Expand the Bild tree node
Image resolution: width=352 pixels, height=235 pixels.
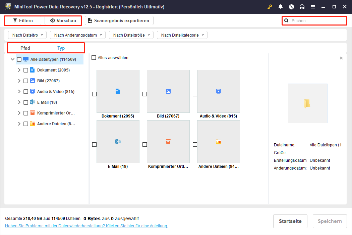tap(19, 81)
